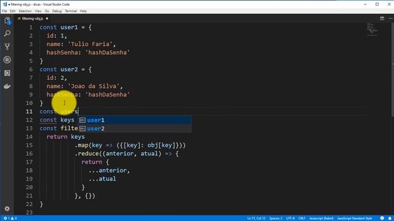394x221 pixels.
Task: Click the feedback smiley in status bar
Action: point(382,219)
